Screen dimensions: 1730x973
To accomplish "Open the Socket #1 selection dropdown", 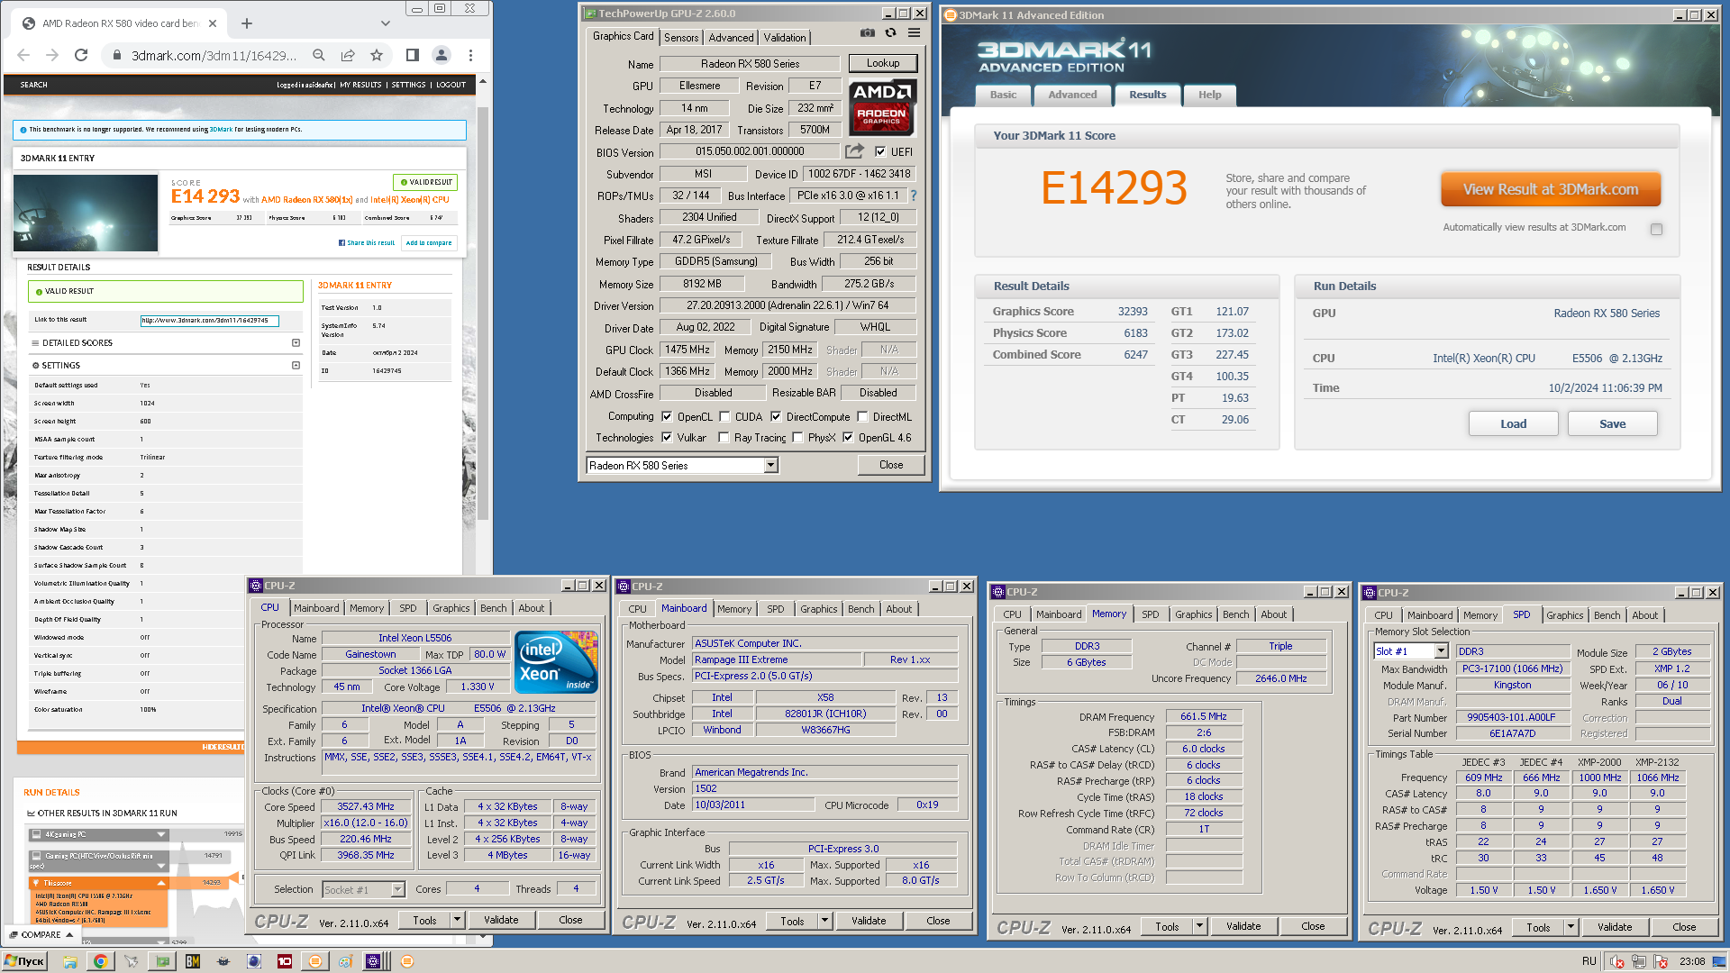I will [364, 889].
